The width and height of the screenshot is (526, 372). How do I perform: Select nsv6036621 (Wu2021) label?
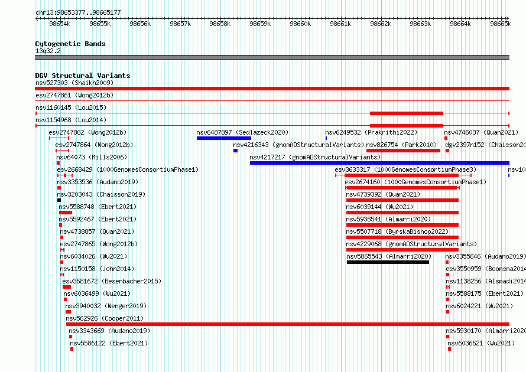(481, 343)
